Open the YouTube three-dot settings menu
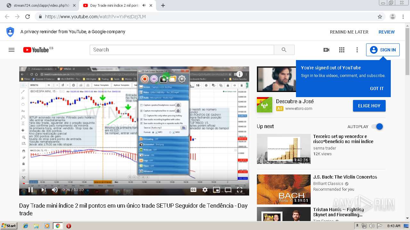410x230 pixels. (x=357, y=50)
